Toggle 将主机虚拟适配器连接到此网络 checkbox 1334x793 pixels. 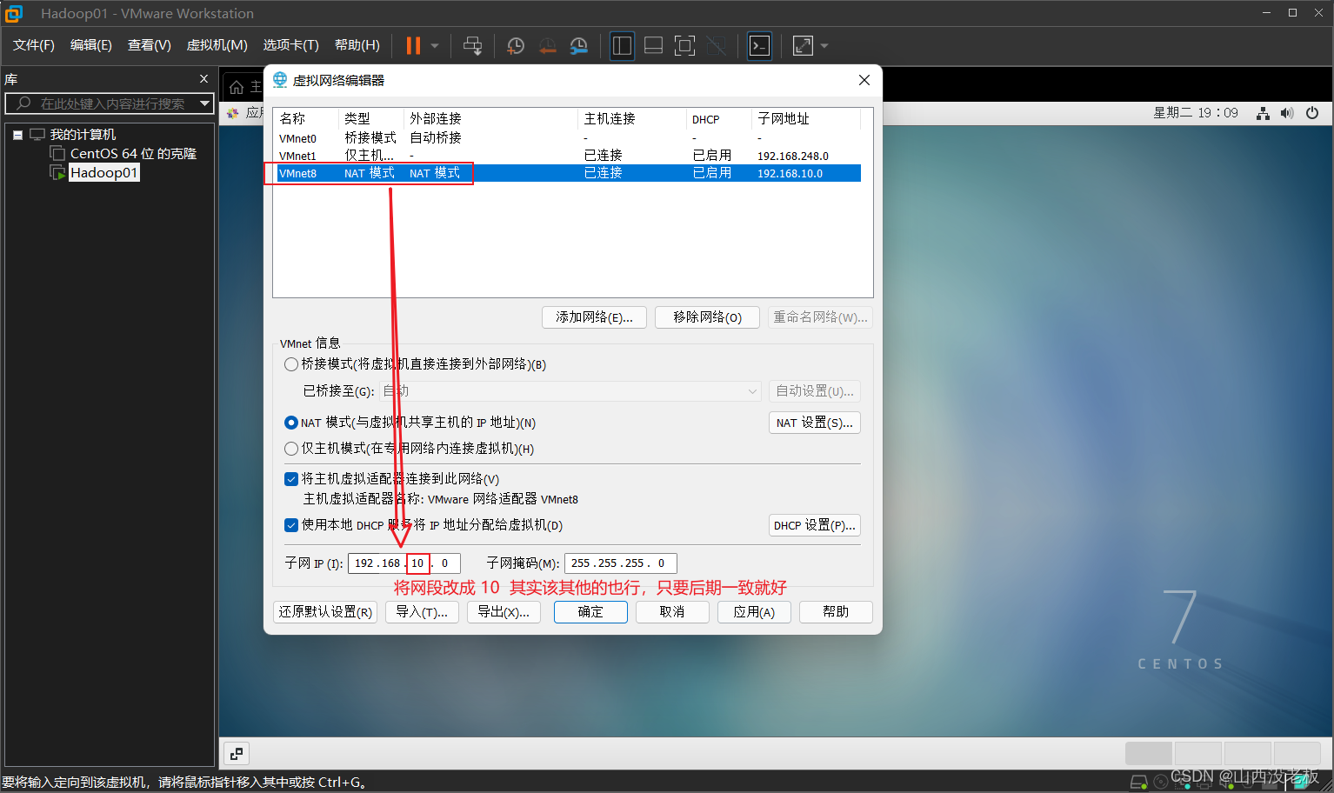pyautogui.click(x=291, y=479)
